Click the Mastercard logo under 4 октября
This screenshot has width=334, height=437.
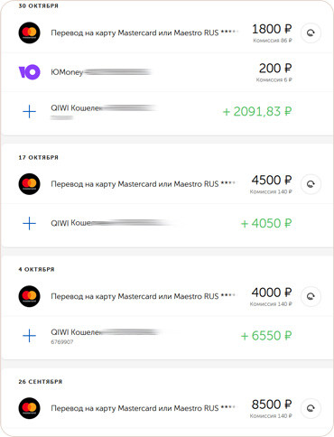[x=29, y=296]
